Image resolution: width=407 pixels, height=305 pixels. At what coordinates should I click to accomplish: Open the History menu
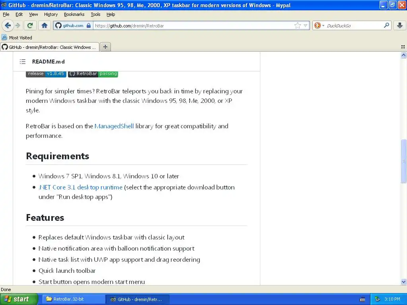pos(50,14)
